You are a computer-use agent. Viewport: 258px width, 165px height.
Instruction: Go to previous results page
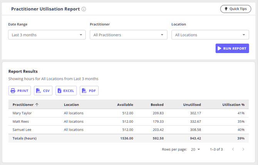233,149
